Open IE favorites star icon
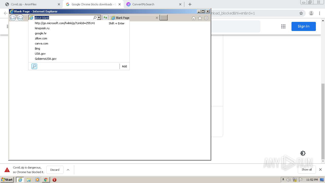 pos(200,18)
